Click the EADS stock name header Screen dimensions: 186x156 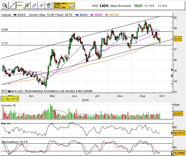click(104, 6)
